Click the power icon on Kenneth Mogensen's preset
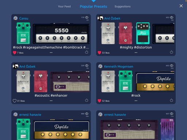 click(x=171, y=100)
